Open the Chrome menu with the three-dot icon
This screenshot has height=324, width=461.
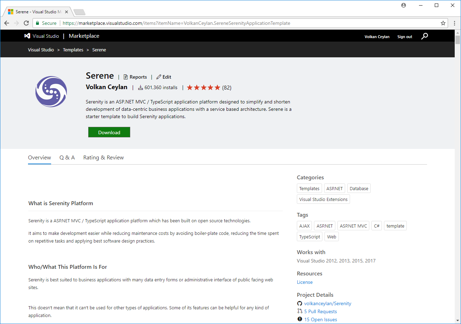pos(454,23)
